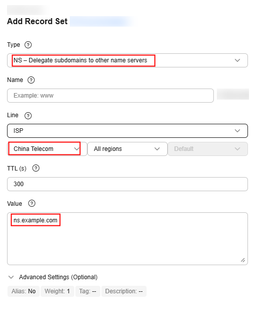Collapse the Advanced Settings section
The image size is (256, 324).
pyautogui.click(x=11, y=277)
